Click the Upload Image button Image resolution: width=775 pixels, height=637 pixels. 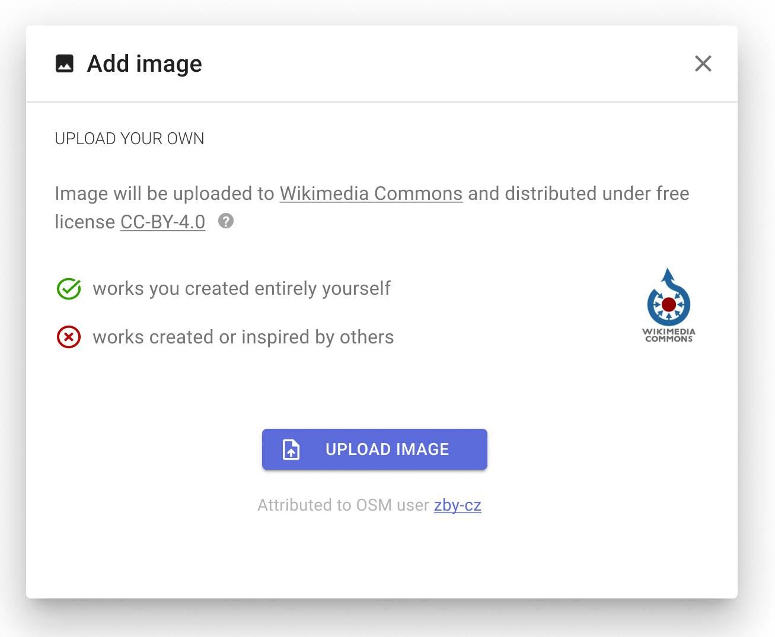coord(375,450)
